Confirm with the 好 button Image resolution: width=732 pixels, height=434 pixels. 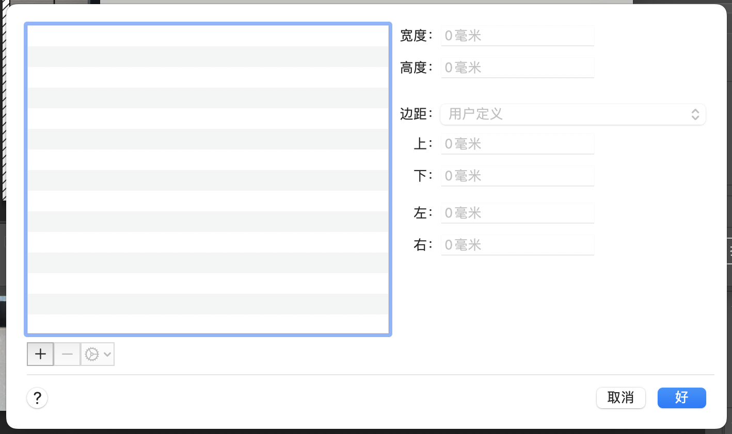(x=681, y=398)
